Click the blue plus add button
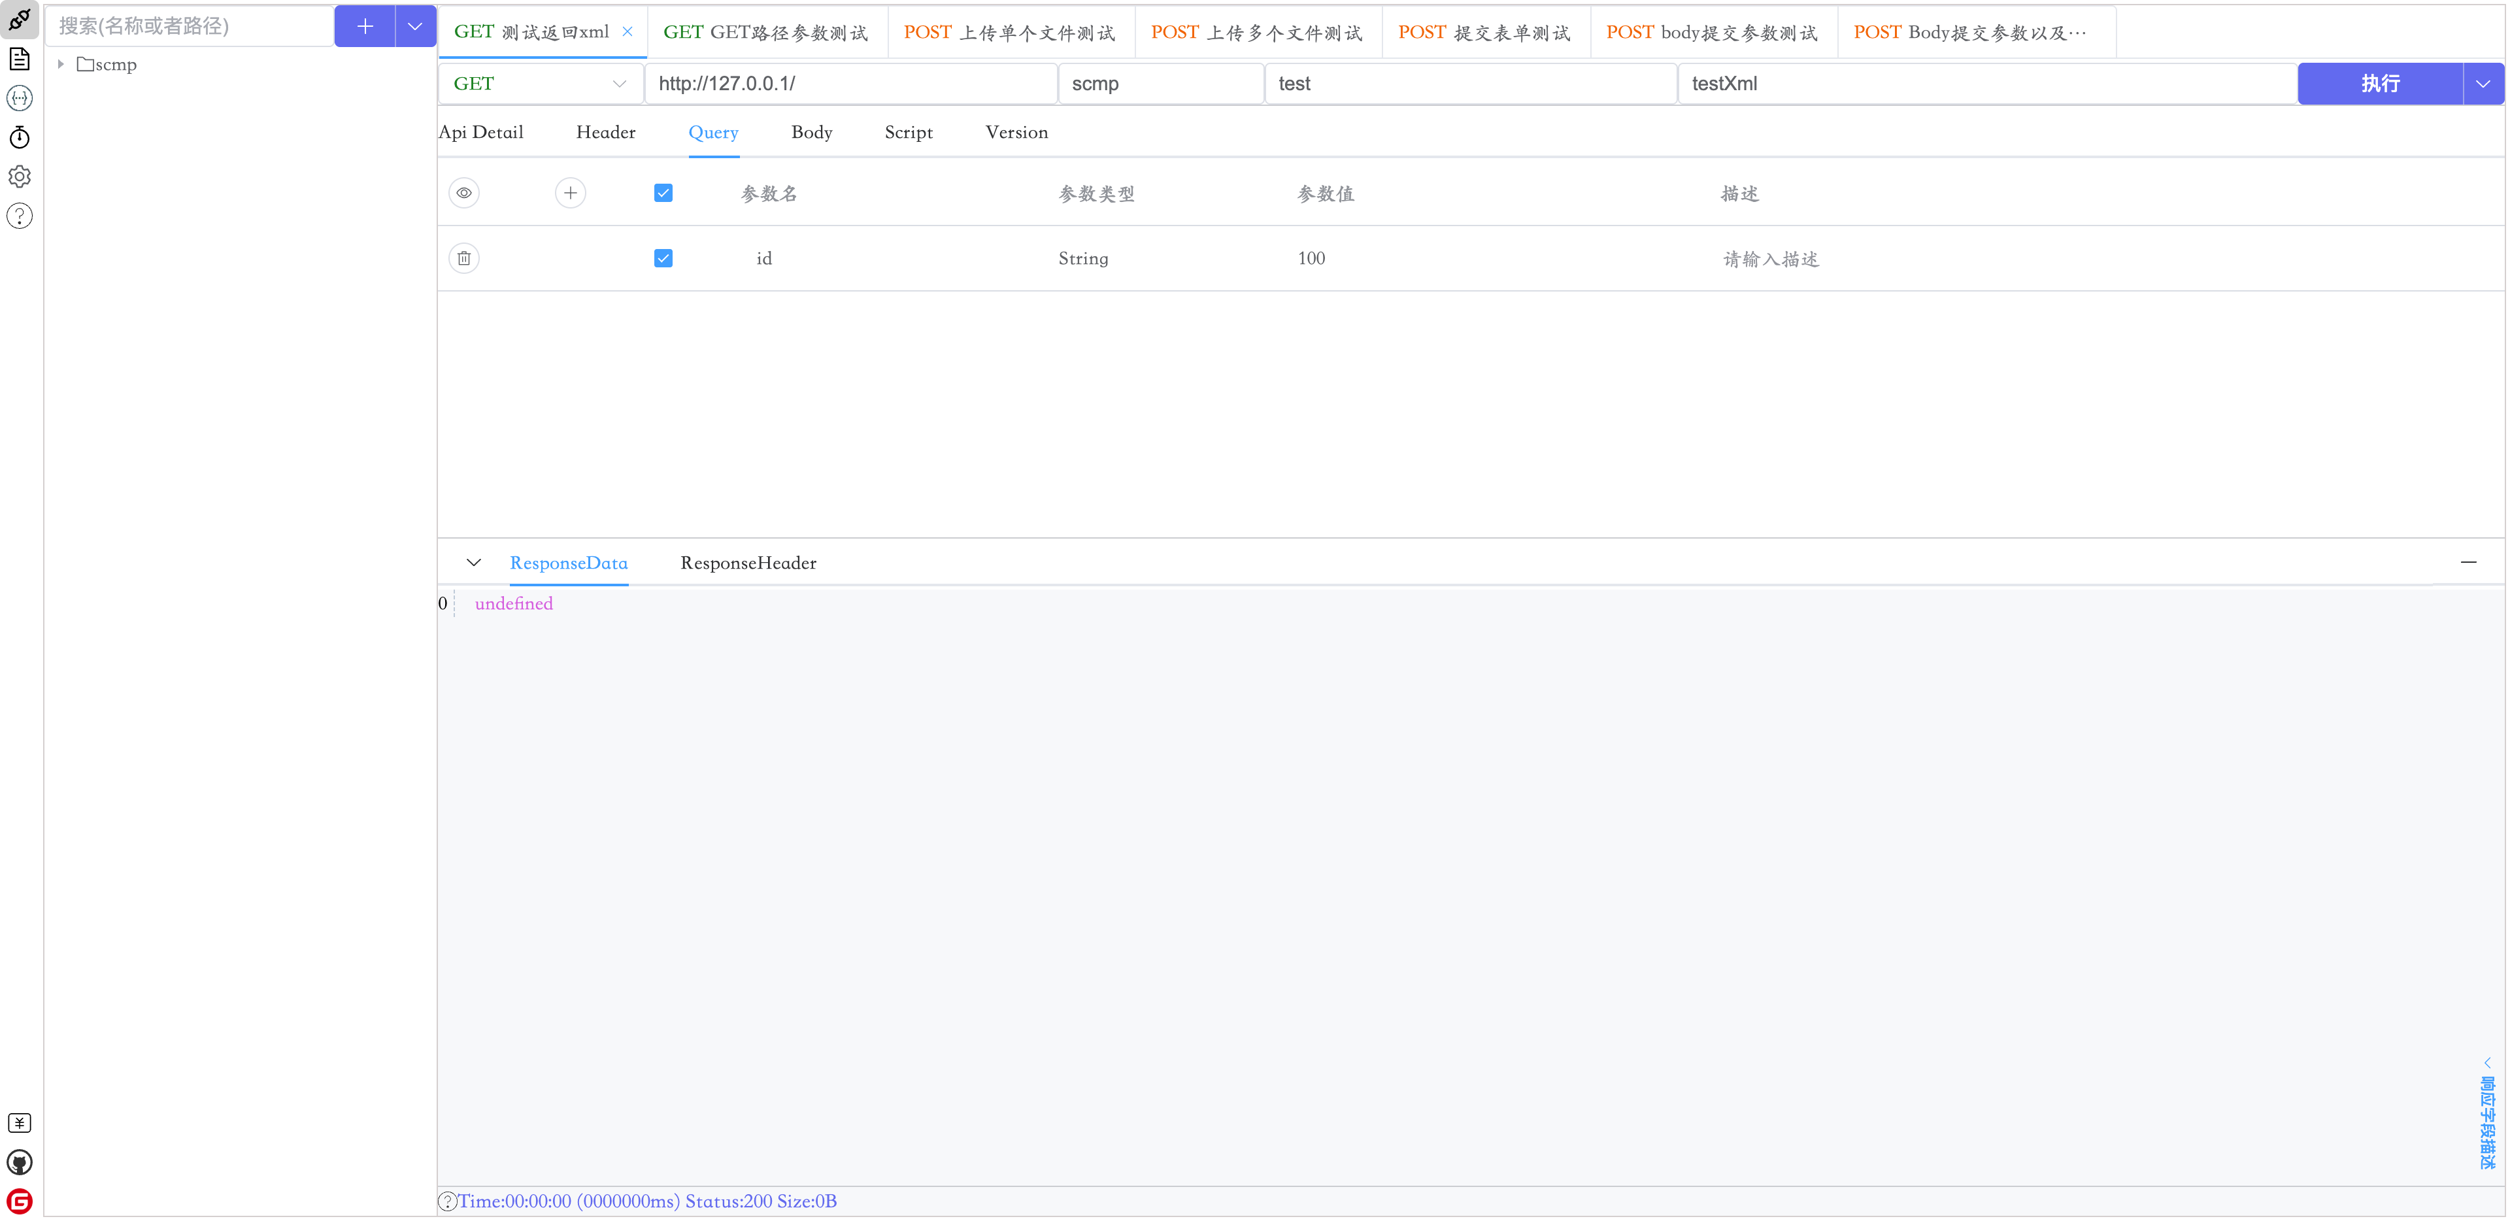Viewport: 2510px width, 1221px height. pyautogui.click(x=365, y=26)
